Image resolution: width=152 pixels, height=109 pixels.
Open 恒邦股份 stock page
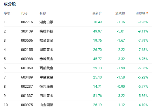(x=46, y=87)
